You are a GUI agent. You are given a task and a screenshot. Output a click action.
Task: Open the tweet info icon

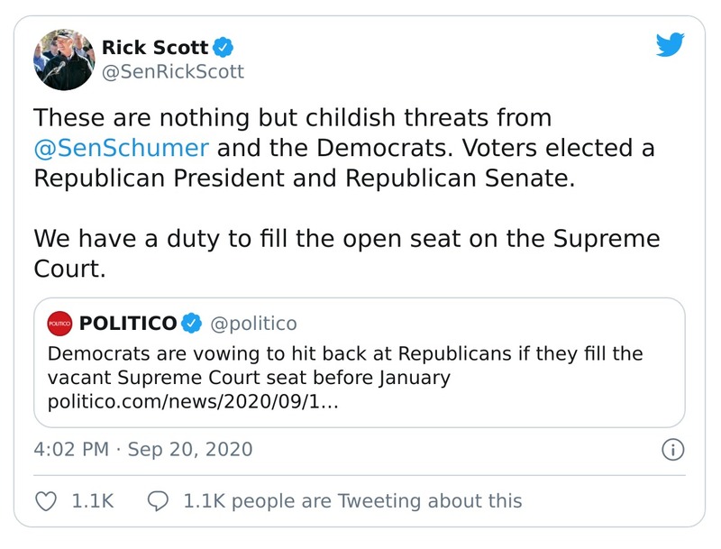point(672,449)
